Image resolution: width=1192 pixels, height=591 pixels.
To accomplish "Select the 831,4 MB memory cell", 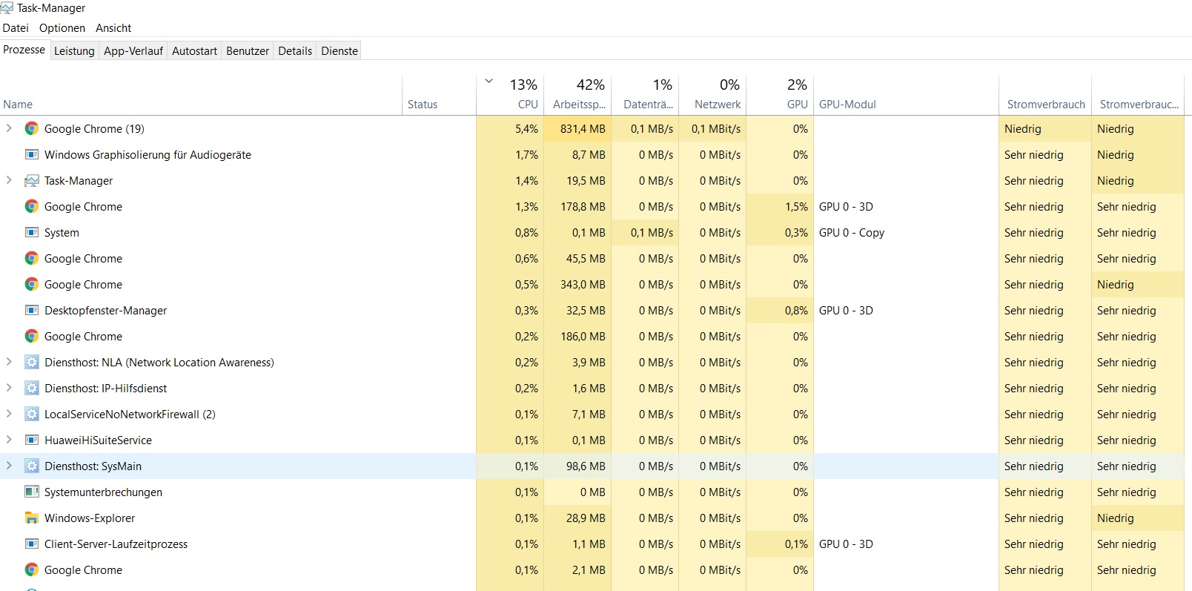I will pos(577,128).
